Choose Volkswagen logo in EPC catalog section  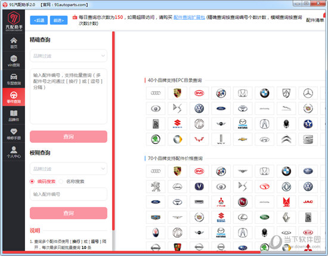[x=199, y=108]
